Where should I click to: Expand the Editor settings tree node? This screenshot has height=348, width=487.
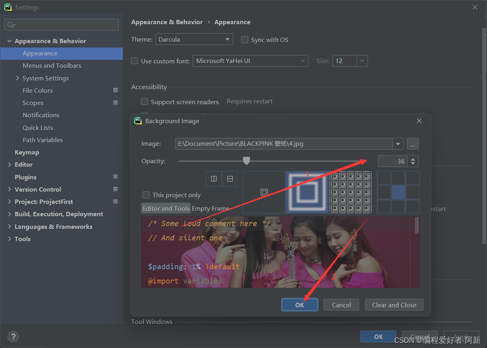click(x=10, y=165)
